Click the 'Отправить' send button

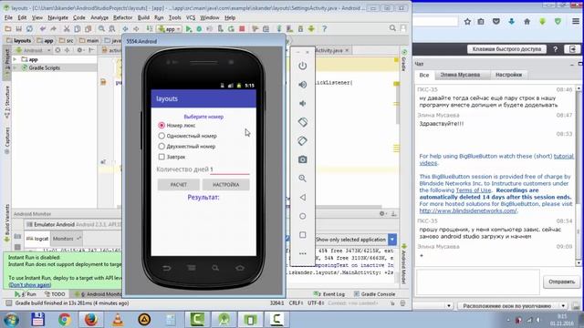[x=561, y=282]
